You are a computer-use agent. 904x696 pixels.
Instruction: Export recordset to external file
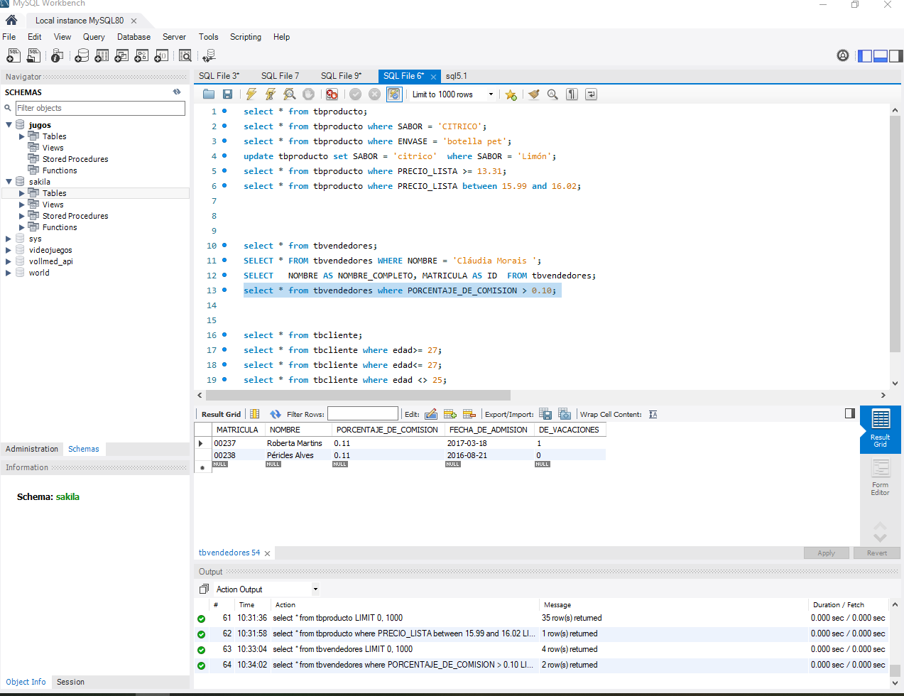pyautogui.click(x=545, y=414)
